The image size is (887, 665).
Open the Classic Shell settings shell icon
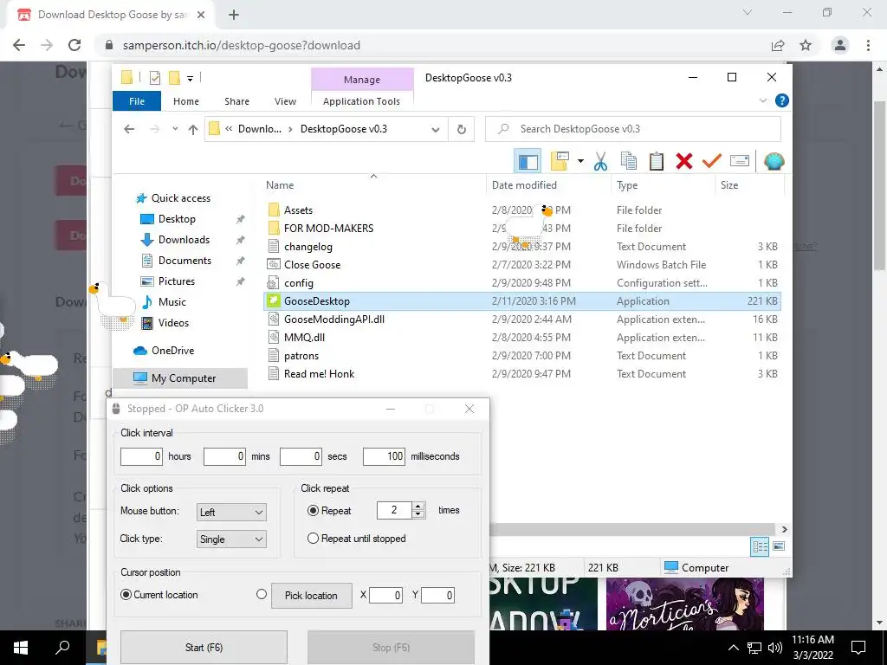774,161
